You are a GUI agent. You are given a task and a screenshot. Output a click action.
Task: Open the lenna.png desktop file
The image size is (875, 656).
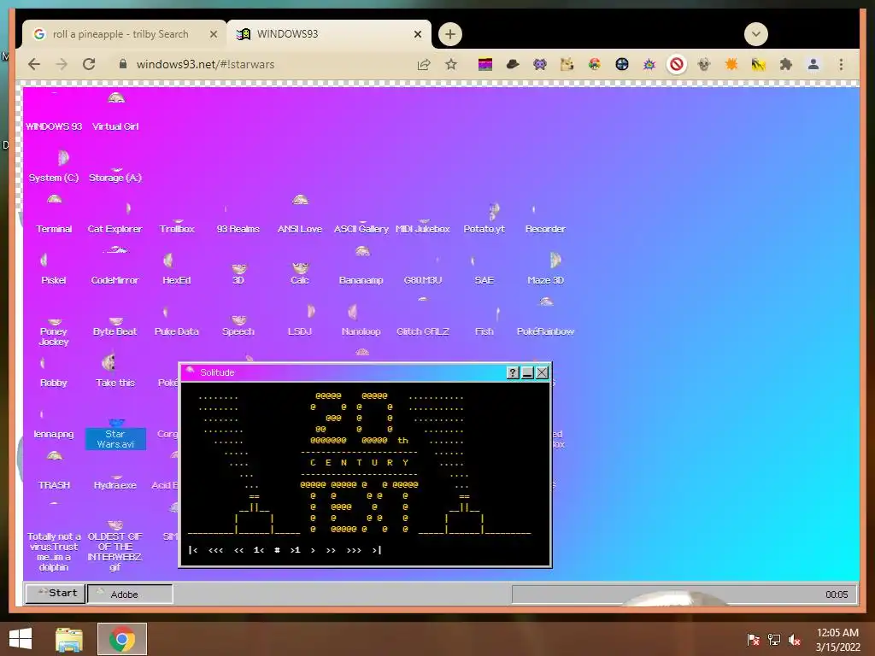pyautogui.click(x=54, y=426)
